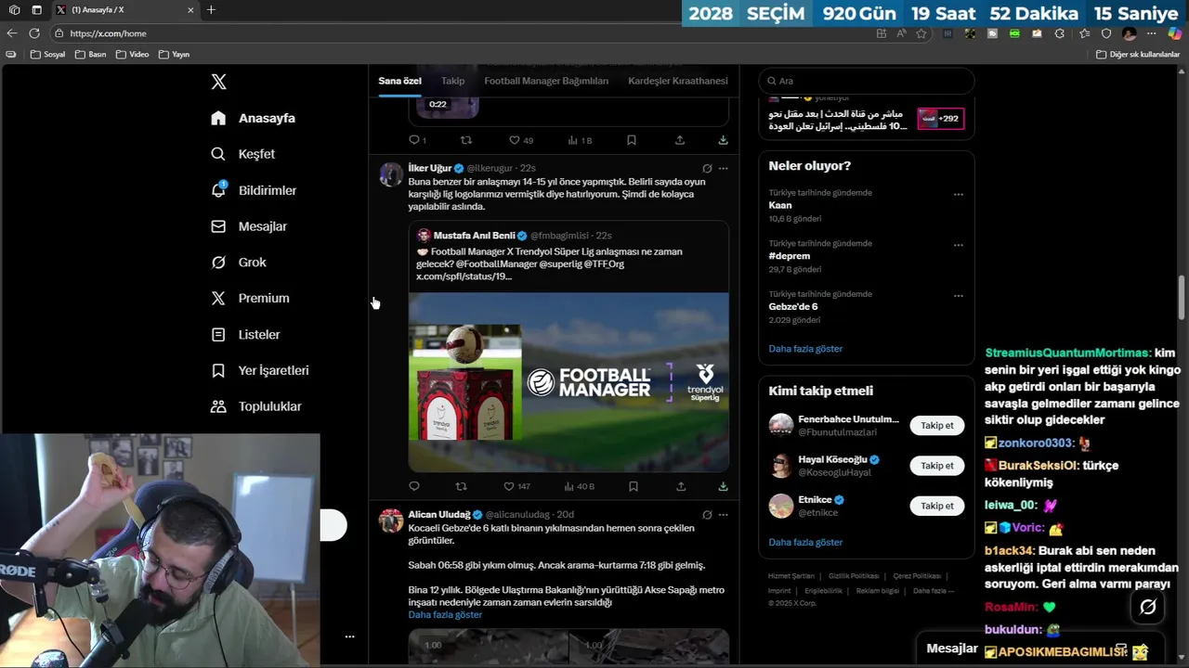Open browser profile avatar
The height and width of the screenshot is (668, 1189).
pyautogui.click(x=1129, y=33)
